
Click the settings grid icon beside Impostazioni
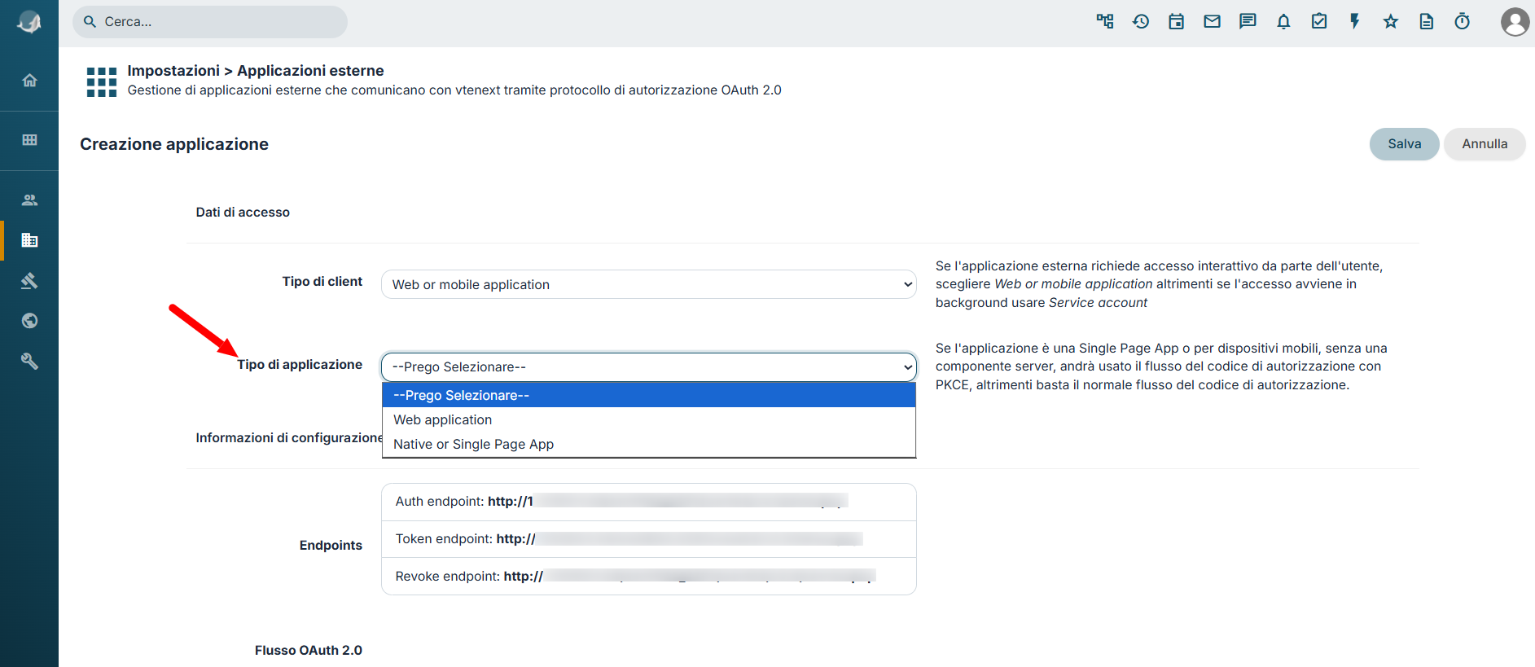[102, 81]
